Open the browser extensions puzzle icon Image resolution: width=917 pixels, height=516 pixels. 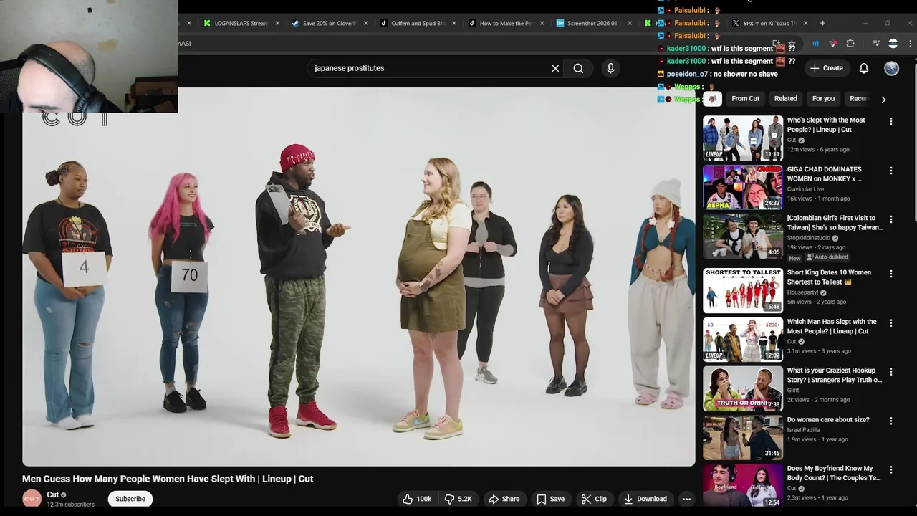850,44
